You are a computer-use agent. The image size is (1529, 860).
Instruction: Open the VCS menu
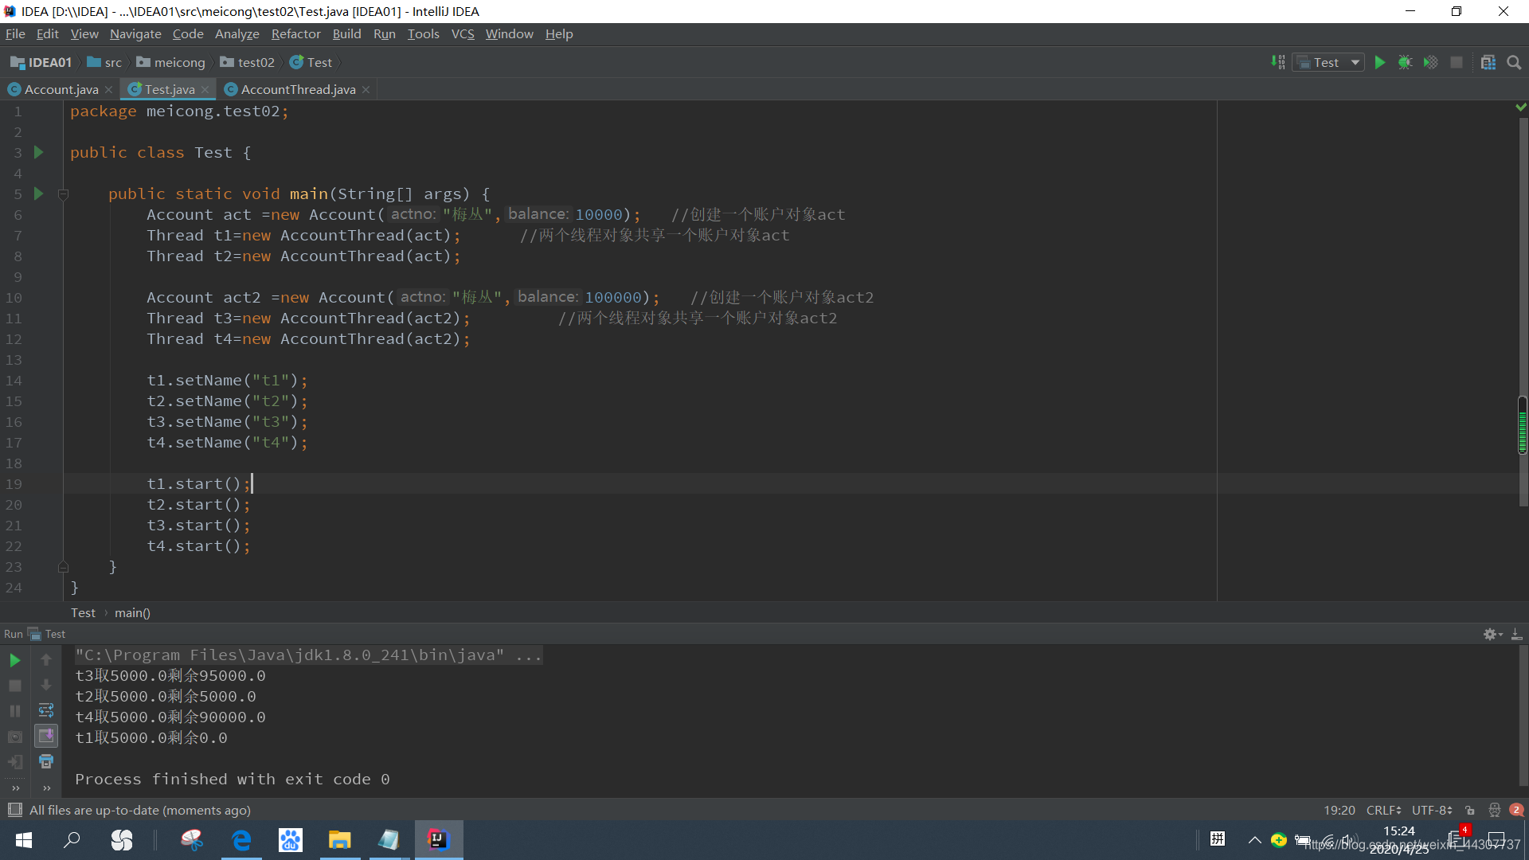coord(463,33)
